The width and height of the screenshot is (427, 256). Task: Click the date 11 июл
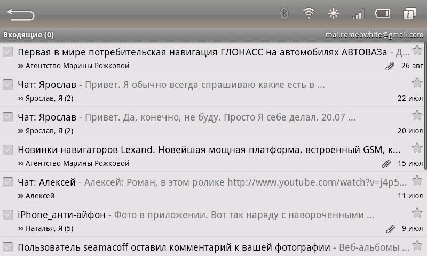[410, 196]
